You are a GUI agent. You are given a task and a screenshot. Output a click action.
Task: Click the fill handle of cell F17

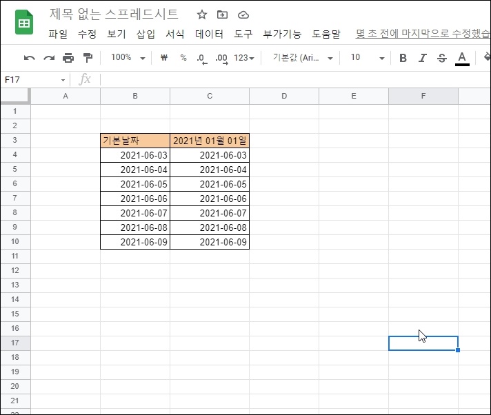point(458,350)
